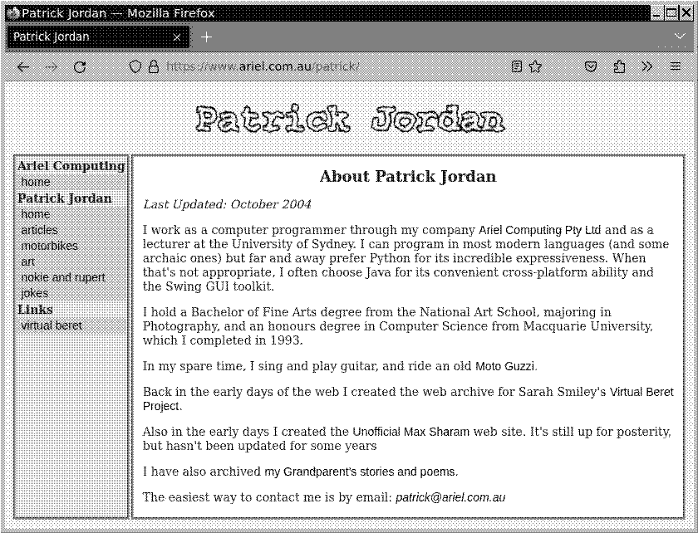
Task: Select the Patrick Jordan browser tab
Action: (91, 37)
